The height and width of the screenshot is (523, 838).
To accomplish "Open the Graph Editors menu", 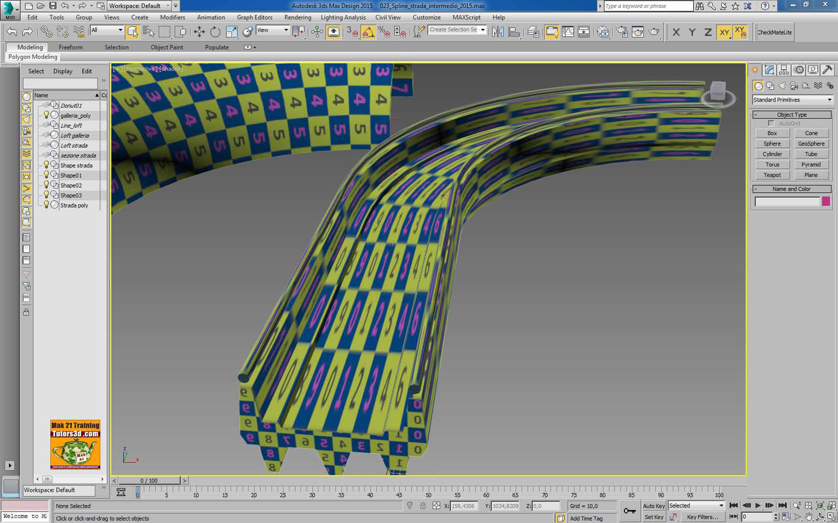I will click(255, 17).
